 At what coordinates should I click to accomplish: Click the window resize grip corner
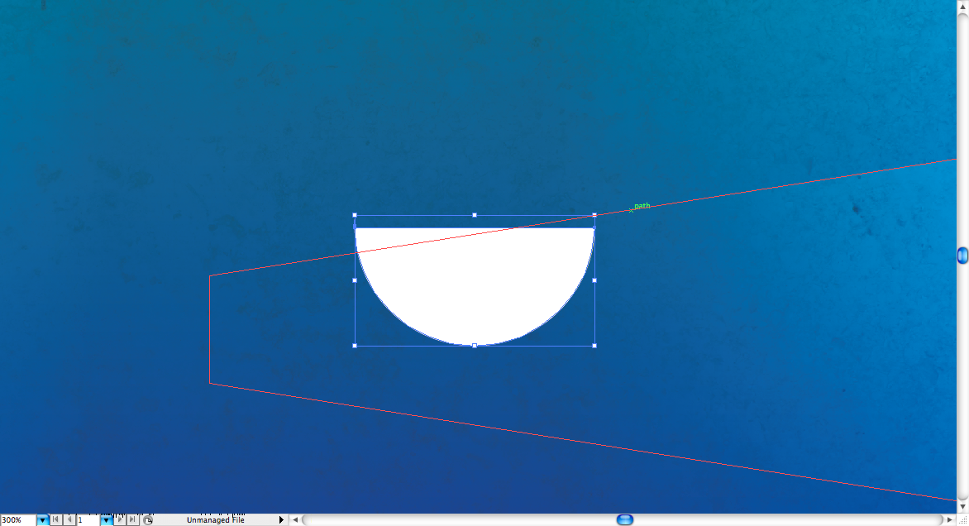click(962, 520)
